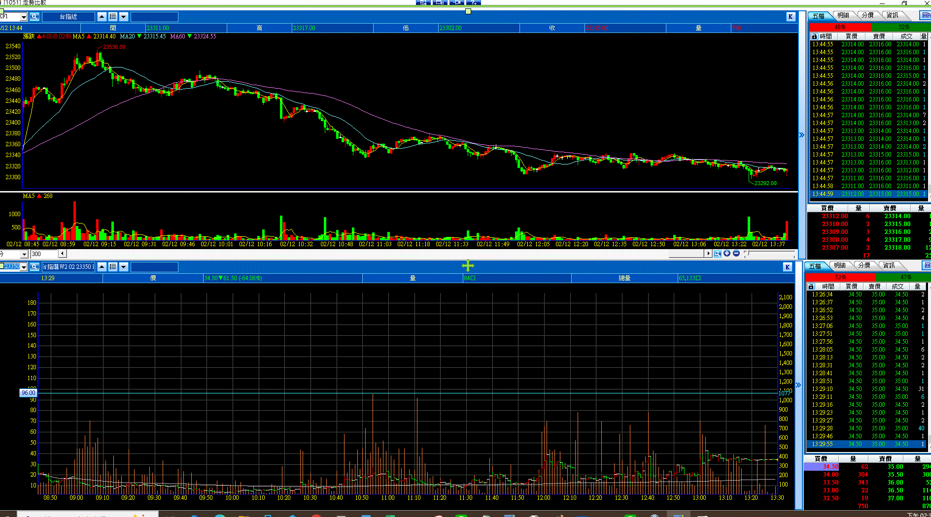This screenshot has height=517, width=931.
Task: Click the 23536.00 high label on chart
Action: [x=114, y=47]
